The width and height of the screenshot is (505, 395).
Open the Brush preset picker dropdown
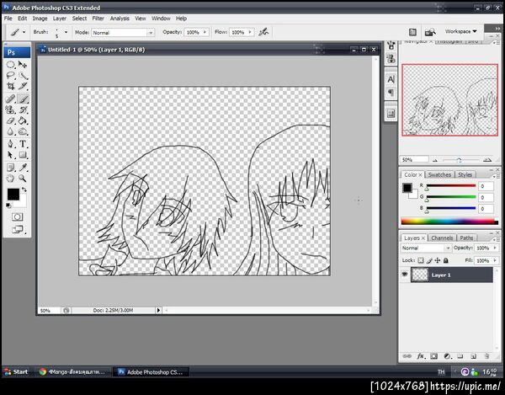point(66,32)
